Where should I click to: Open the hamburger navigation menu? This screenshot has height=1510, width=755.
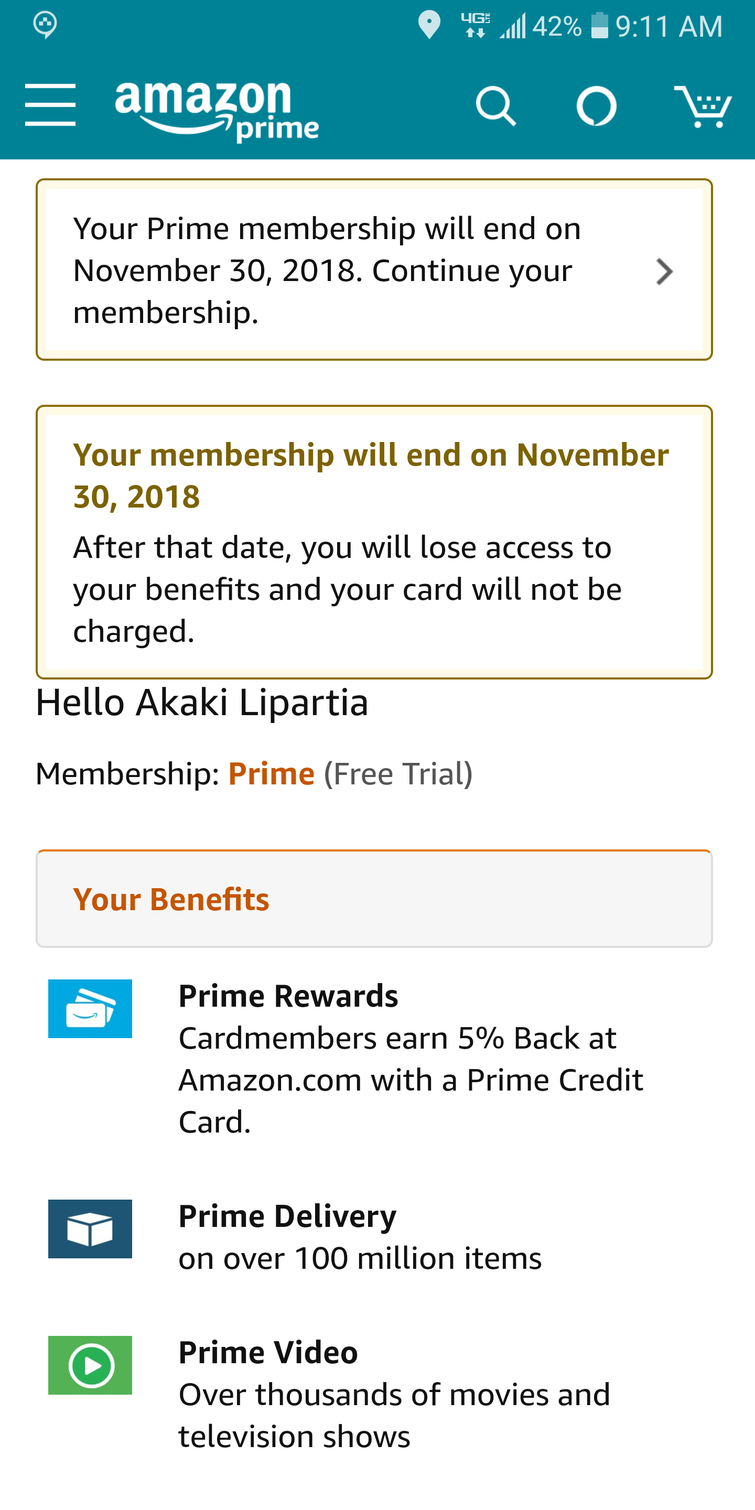(50, 105)
